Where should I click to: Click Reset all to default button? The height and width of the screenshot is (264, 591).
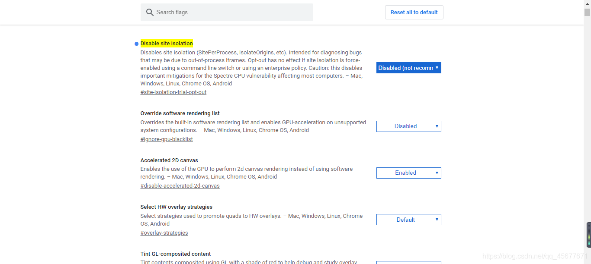coord(414,13)
